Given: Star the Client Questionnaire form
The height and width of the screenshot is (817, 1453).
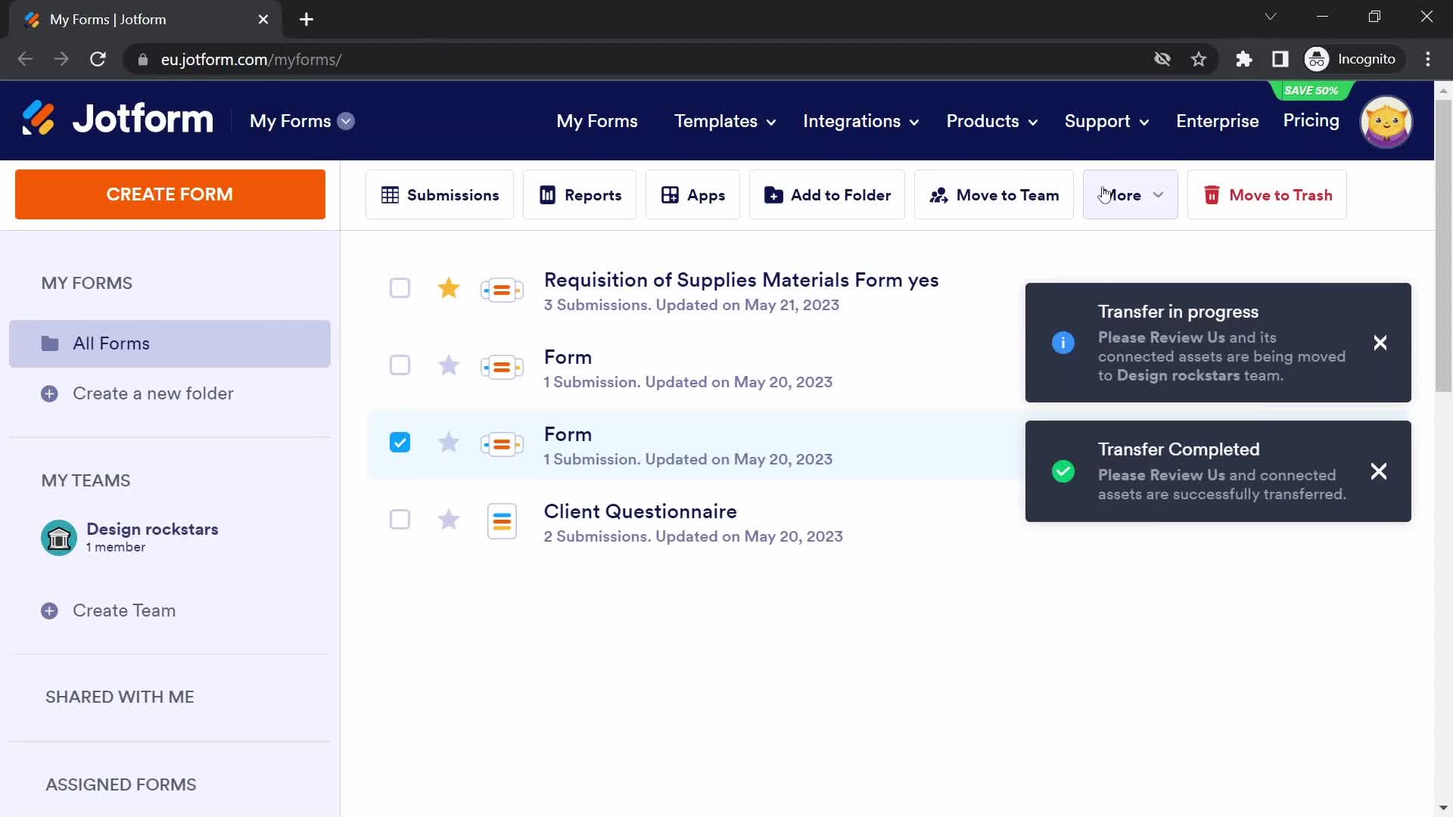Looking at the screenshot, I should 449,520.
